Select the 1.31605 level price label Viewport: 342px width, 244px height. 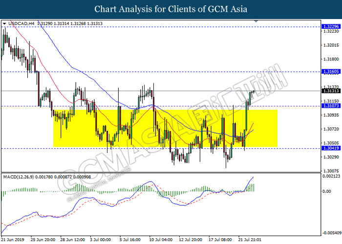coord(331,71)
